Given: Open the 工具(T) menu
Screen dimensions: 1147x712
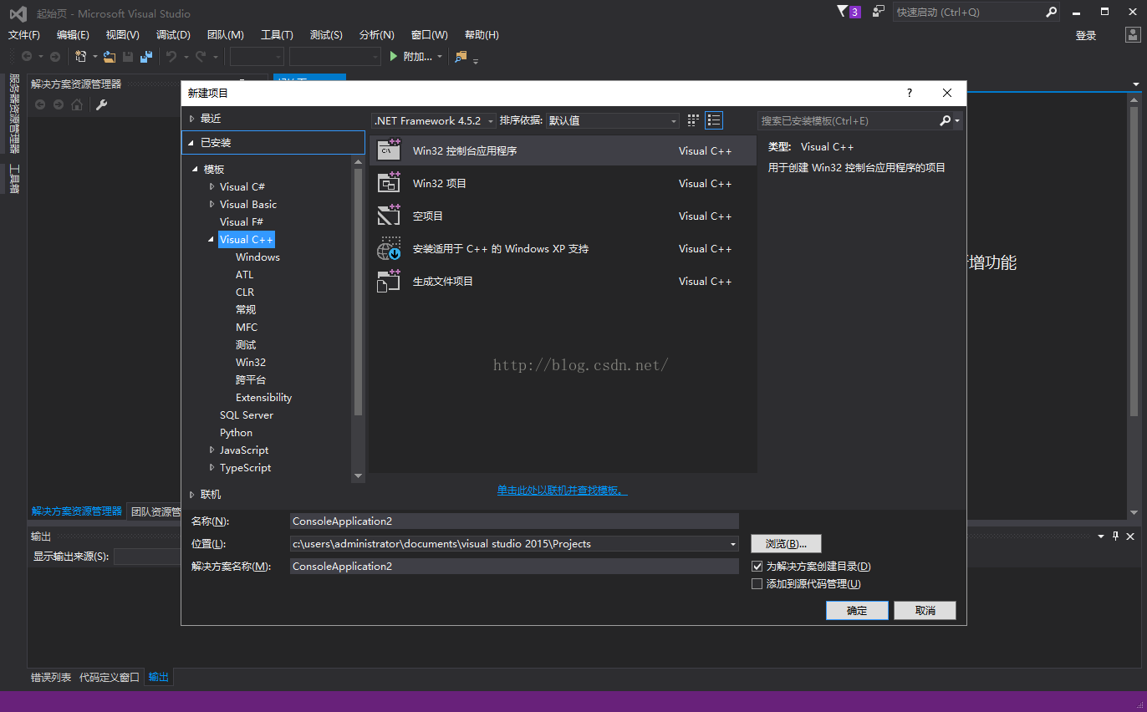Looking at the screenshot, I should pos(277,34).
